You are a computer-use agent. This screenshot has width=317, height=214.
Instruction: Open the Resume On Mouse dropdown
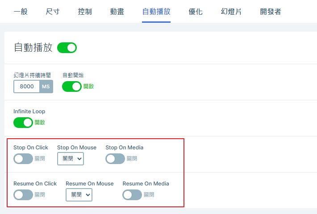79,195
